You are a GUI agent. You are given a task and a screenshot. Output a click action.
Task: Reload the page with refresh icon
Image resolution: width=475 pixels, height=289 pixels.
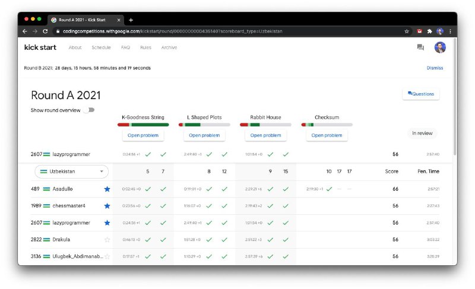(x=45, y=31)
